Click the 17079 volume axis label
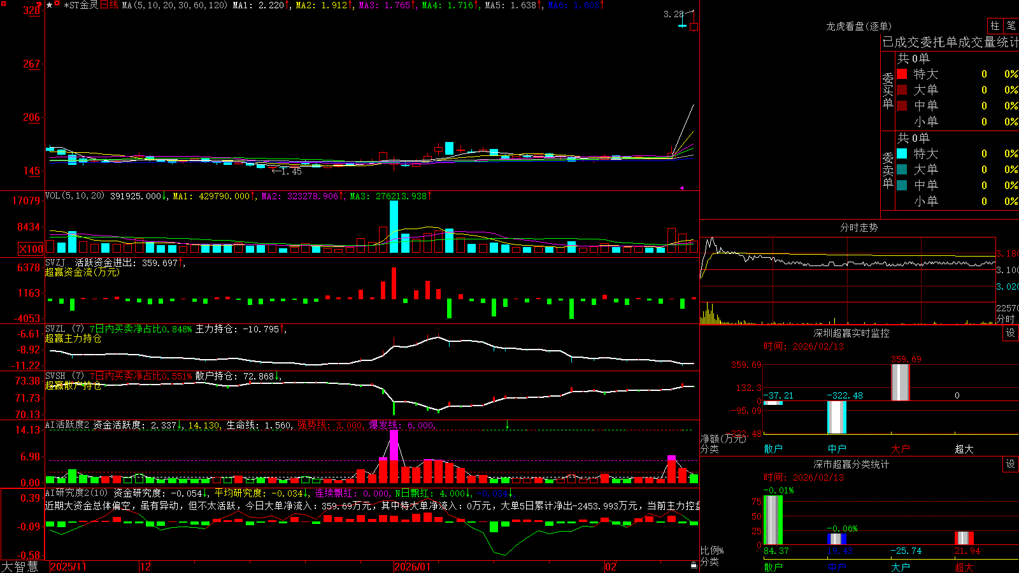The height and width of the screenshot is (573, 1019). click(x=26, y=201)
